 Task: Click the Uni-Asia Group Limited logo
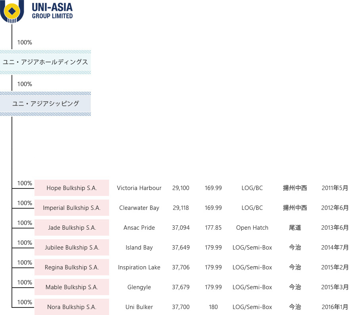(x=36, y=11)
